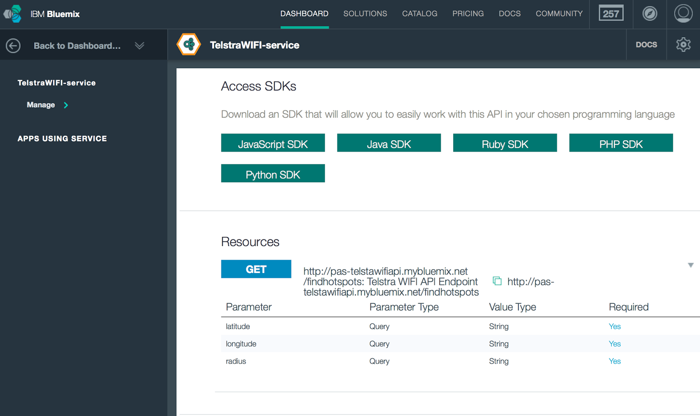This screenshot has width=700, height=416.
Task: Open the CATALOG menu
Action: (x=420, y=14)
